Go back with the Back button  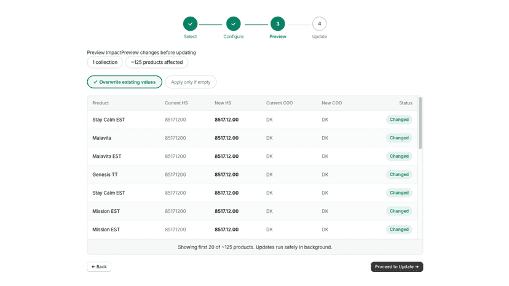pyautogui.click(x=99, y=266)
